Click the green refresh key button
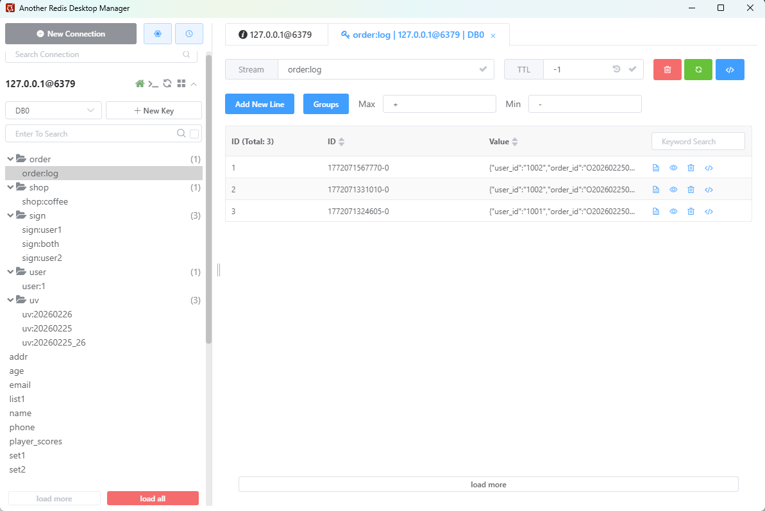This screenshot has height=511, width=765. coord(698,69)
